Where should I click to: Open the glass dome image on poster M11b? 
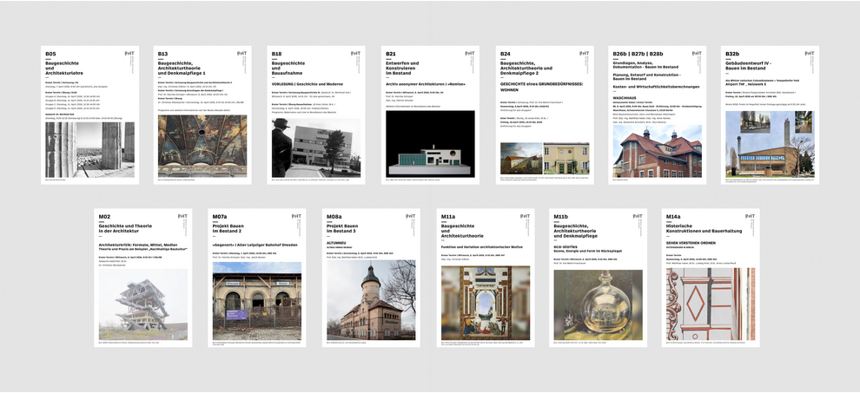(x=597, y=305)
